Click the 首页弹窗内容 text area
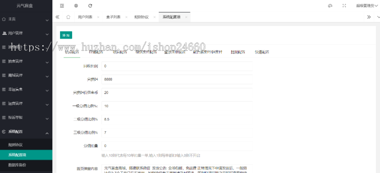The height and width of the screenshot is (173, 380). tap(177, 169)
